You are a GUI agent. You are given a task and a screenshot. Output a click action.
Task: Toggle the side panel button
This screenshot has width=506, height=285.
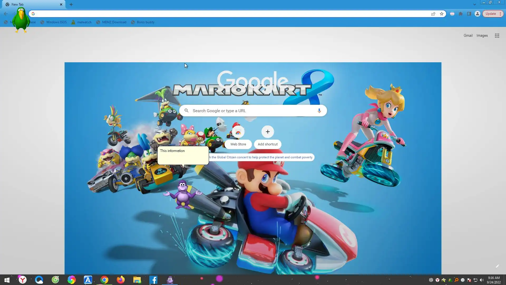tap(469, 14)
